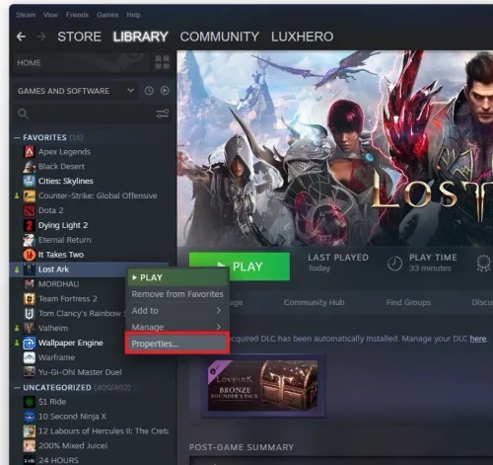493x465 pixels.
Task: Choose Properties from context menu
Action: (177, 344)
